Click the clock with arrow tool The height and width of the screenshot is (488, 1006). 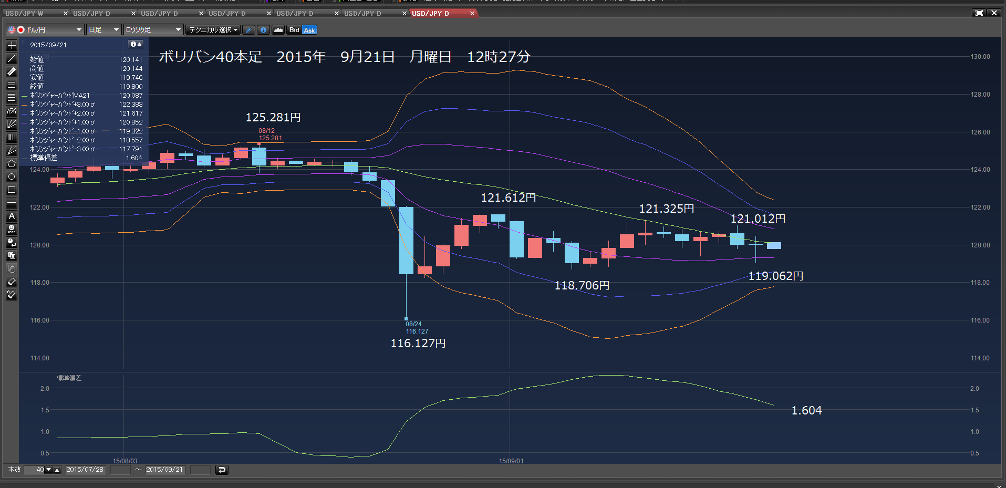coord(12,242)
